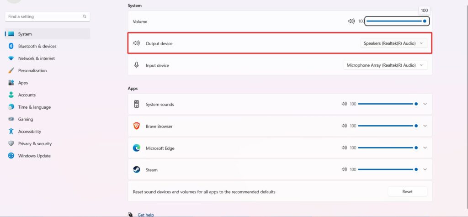Mute the master volume speaker icon
This screenshot has width=468, height=217.
point(351,21)
